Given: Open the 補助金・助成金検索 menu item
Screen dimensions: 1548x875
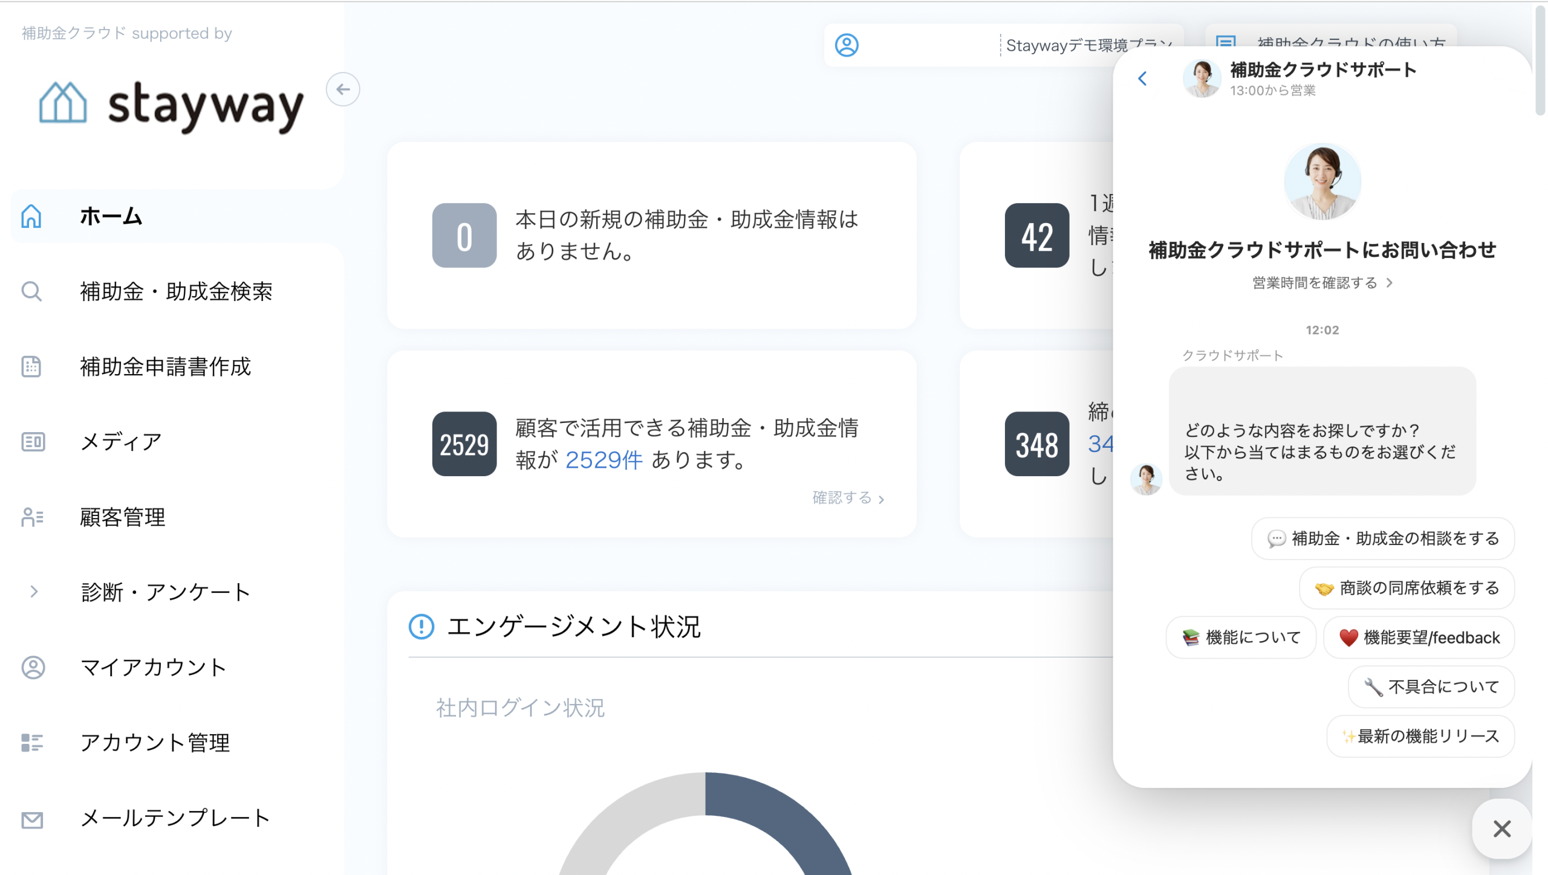Looking at the screenshot, I should (x=176, y=291).
